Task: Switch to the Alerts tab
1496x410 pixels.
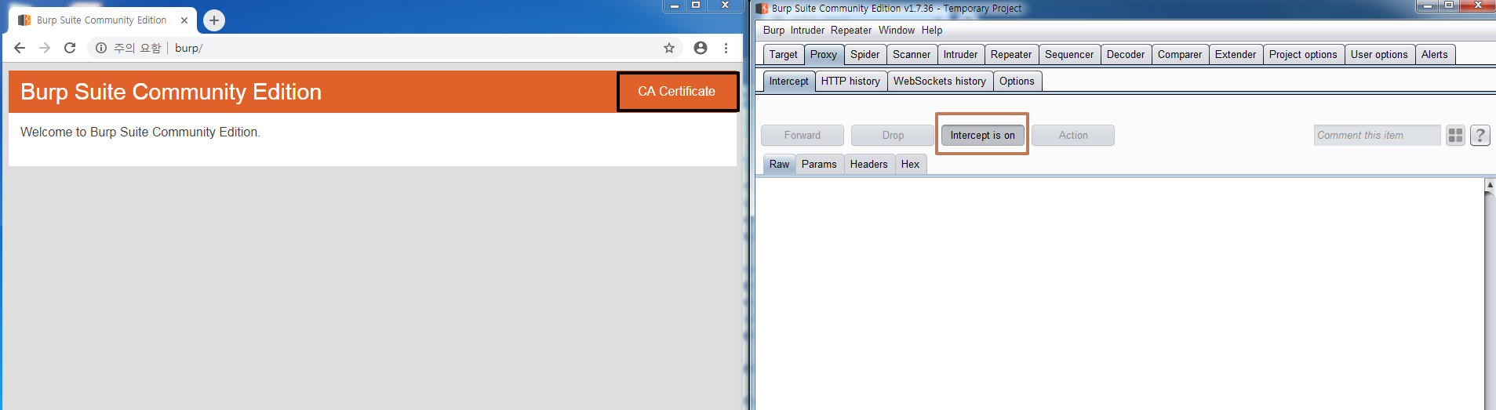Action: click(x=1435, y=54)
